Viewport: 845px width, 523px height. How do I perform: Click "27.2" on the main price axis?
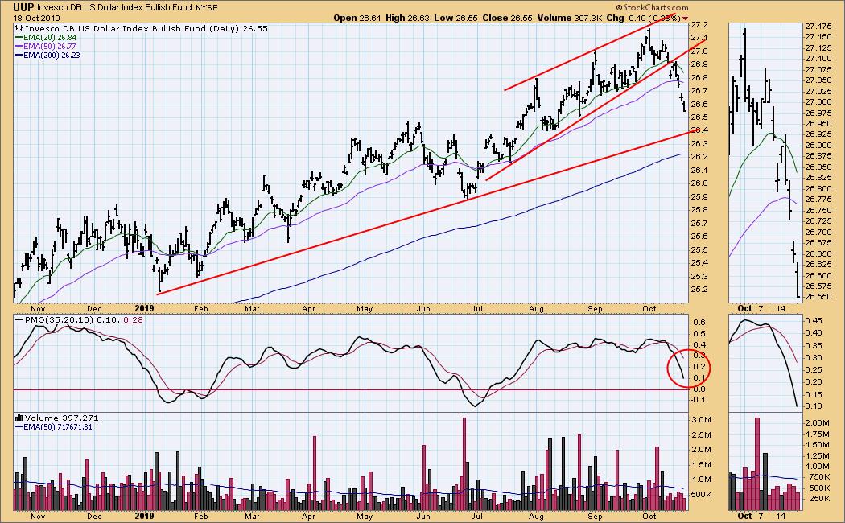point(699,25)
